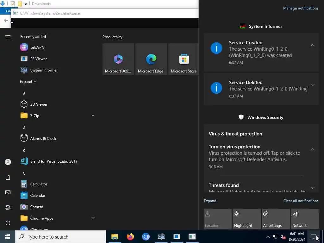
Task: Toggle the Network quick action
Action: (305, 219)
